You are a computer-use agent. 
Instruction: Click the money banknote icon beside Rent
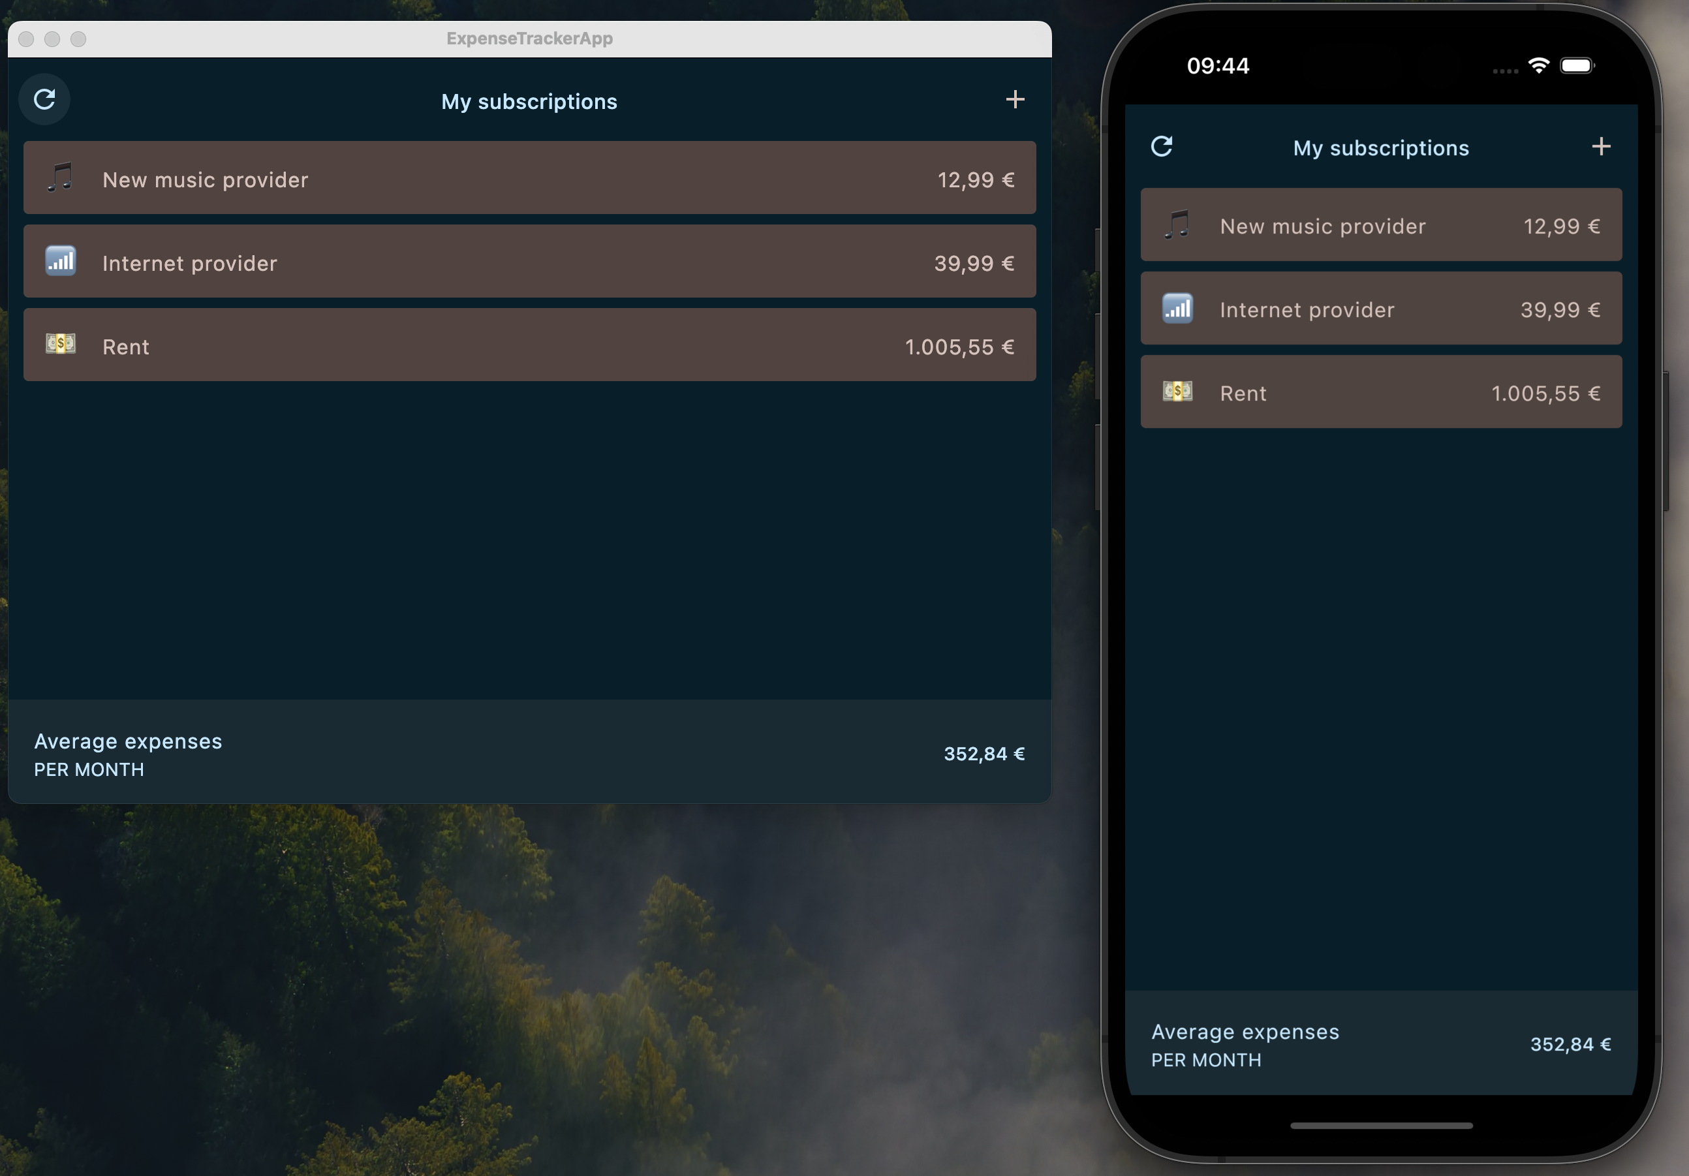tap(60, 344)
